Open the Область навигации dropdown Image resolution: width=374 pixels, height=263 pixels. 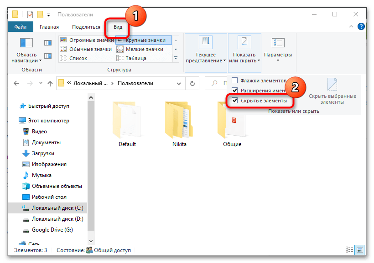tap(26, 51)
